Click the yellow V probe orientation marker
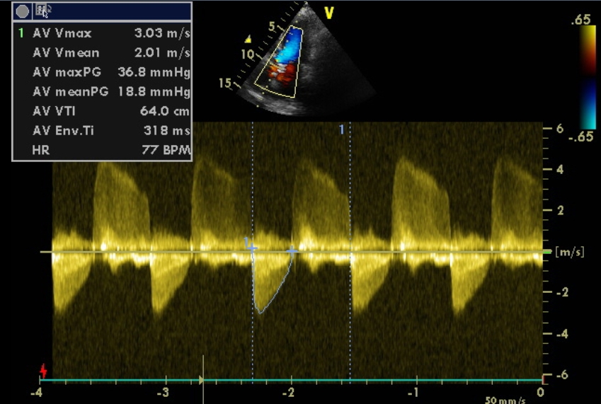Screen dimensions: 601x404 pyautogui.click(x=329, y=13)
